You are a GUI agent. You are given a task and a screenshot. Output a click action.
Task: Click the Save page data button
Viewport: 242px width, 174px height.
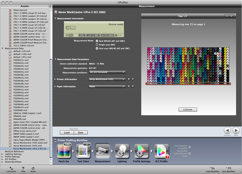pos(81,132)
